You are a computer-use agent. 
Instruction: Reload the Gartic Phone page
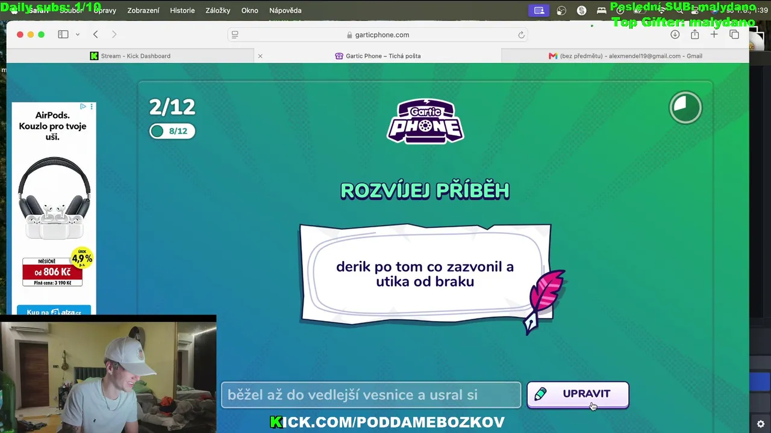coord(521,35)
